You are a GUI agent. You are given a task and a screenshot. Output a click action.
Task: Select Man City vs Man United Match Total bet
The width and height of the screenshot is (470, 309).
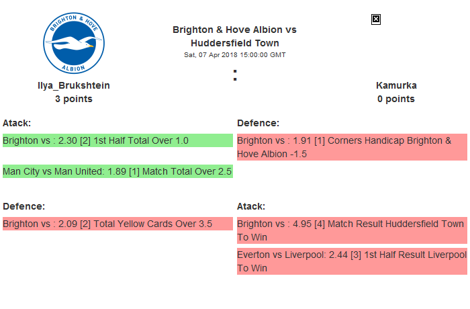(117, 172)
